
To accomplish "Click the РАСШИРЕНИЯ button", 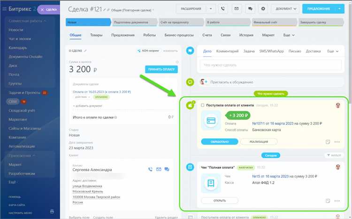I will [191, 9].
